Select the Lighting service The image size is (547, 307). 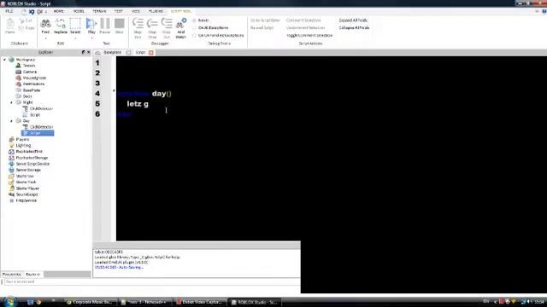click(23, 146)
